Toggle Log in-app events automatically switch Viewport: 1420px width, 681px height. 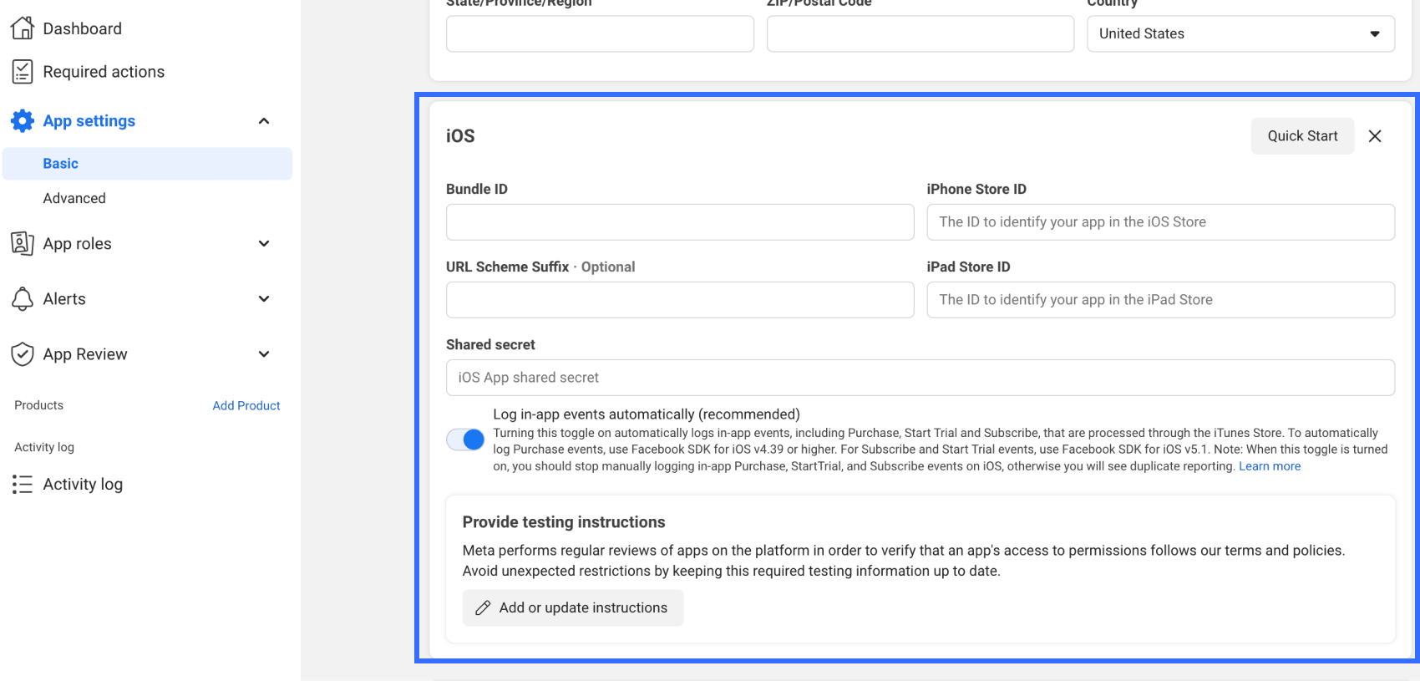(x=465, y=440)
